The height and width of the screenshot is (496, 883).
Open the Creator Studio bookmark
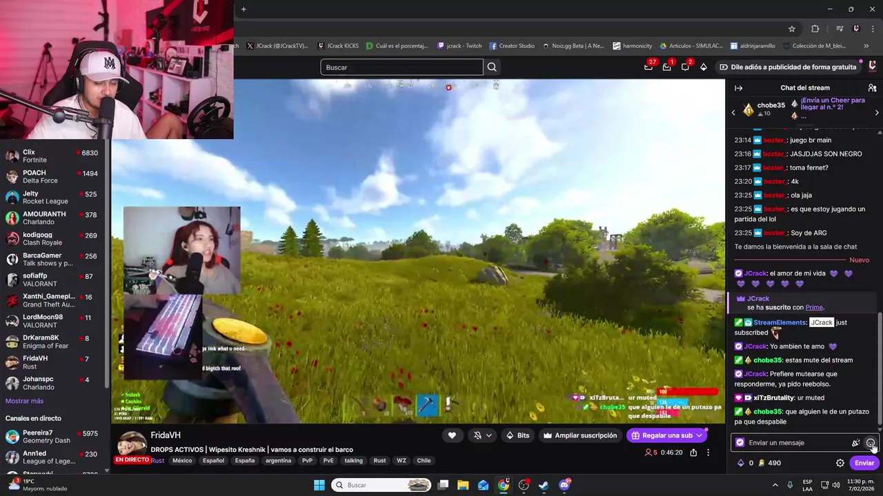click(512, 46)
